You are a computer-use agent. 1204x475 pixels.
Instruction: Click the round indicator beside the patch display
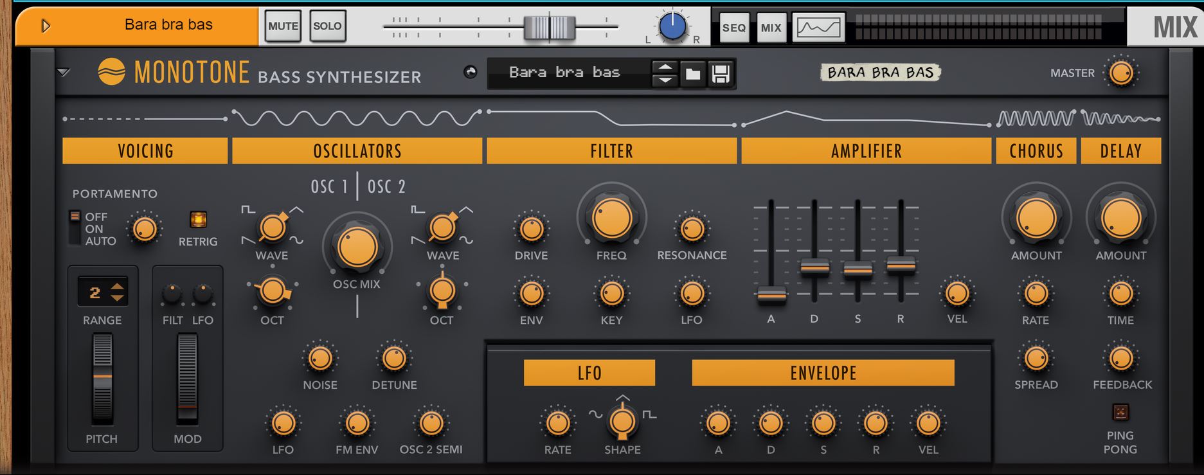pyautogui.click(x=471, y=72)
